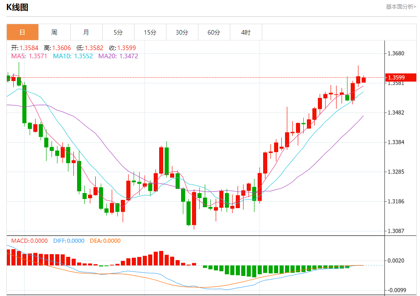
Task: Click the 收: 1.3599 close value
Action: pos(122,48)
